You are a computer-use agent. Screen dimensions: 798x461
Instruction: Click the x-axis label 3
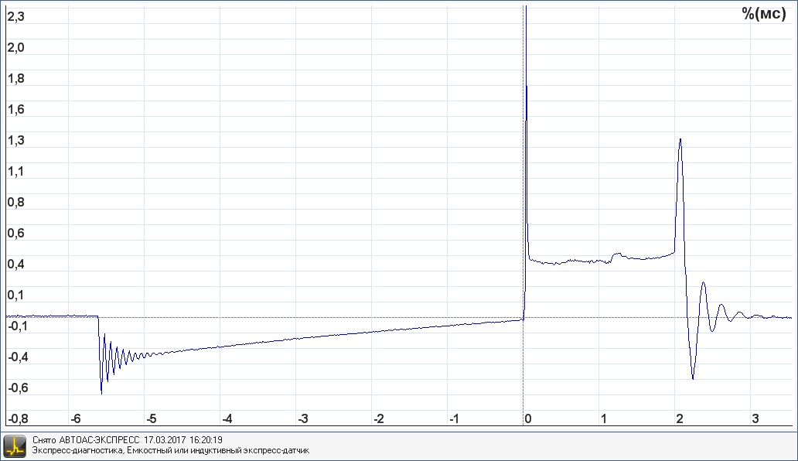(x=755, y=418)
